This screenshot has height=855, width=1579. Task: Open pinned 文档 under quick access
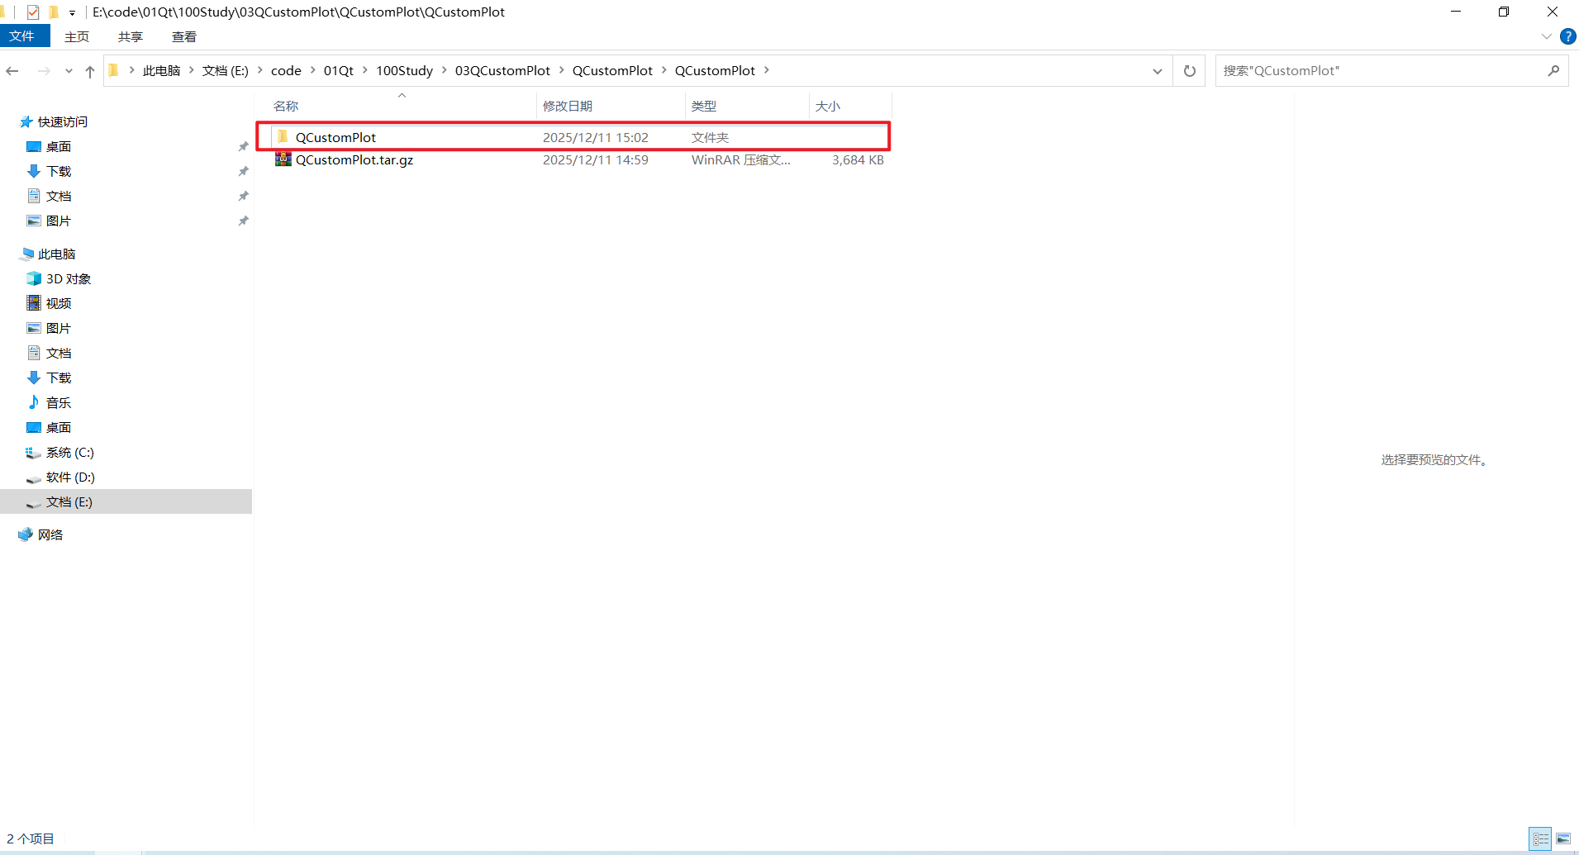(x=59, y=197)
